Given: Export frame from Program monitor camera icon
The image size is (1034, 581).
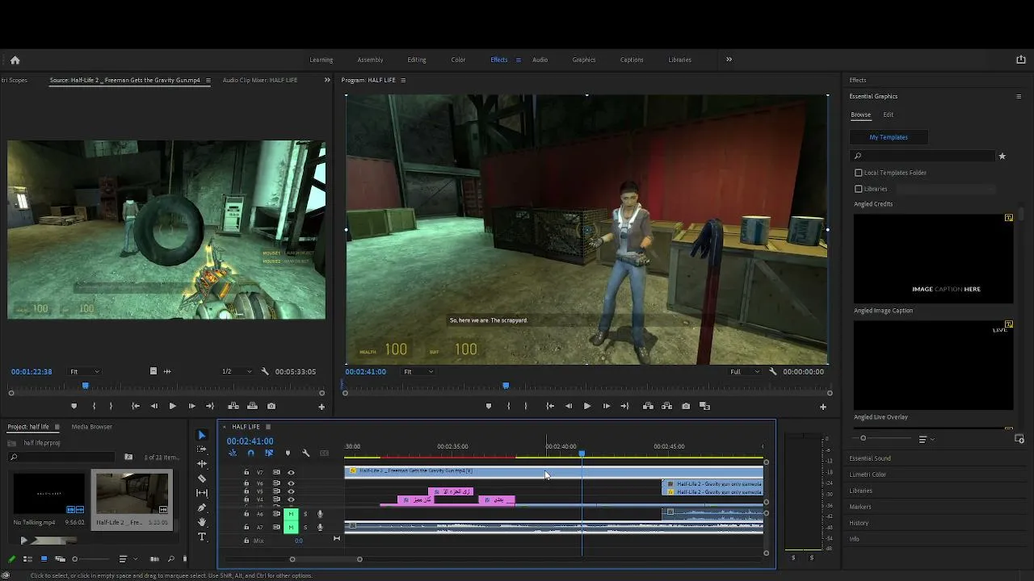Looking at the screenshot, I should tap(686, 407).
